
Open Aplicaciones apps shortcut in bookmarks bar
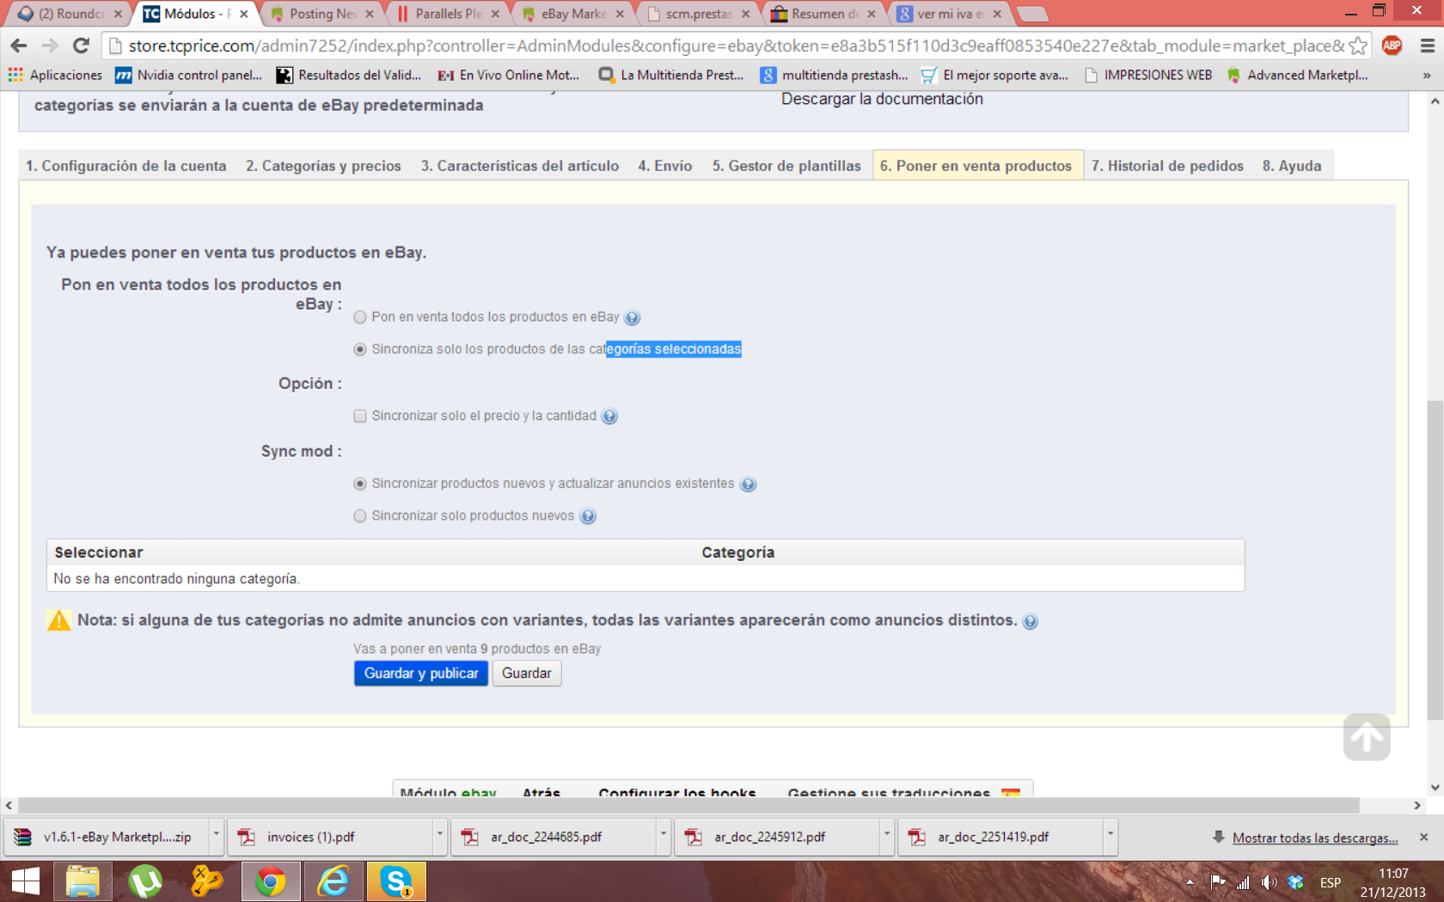(x=55, y=76)
